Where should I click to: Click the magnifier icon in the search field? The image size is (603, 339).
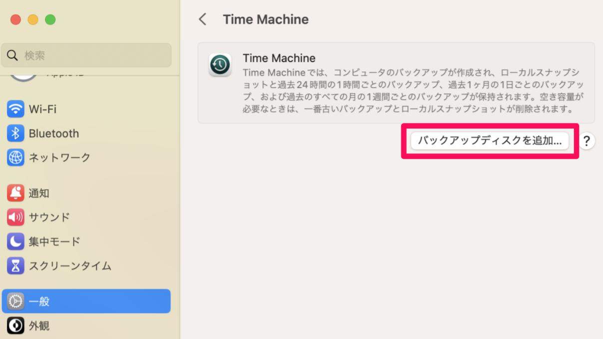(12, 55)
